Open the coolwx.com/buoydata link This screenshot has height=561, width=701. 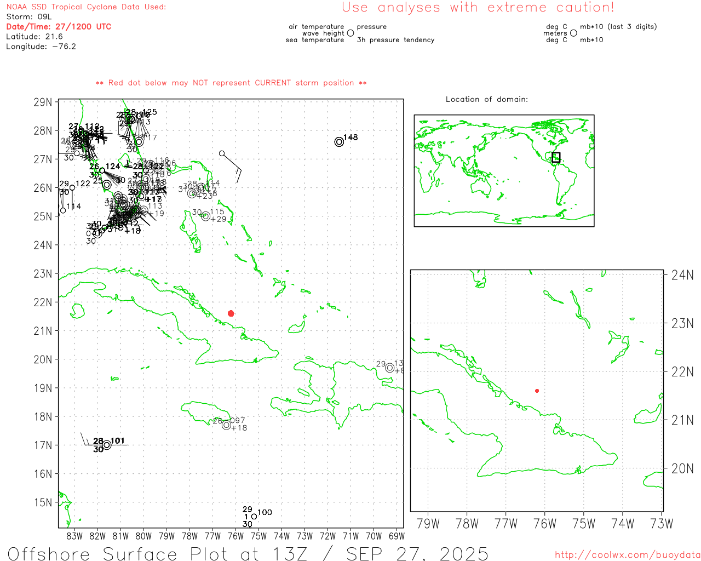click(x=627, y=555)
